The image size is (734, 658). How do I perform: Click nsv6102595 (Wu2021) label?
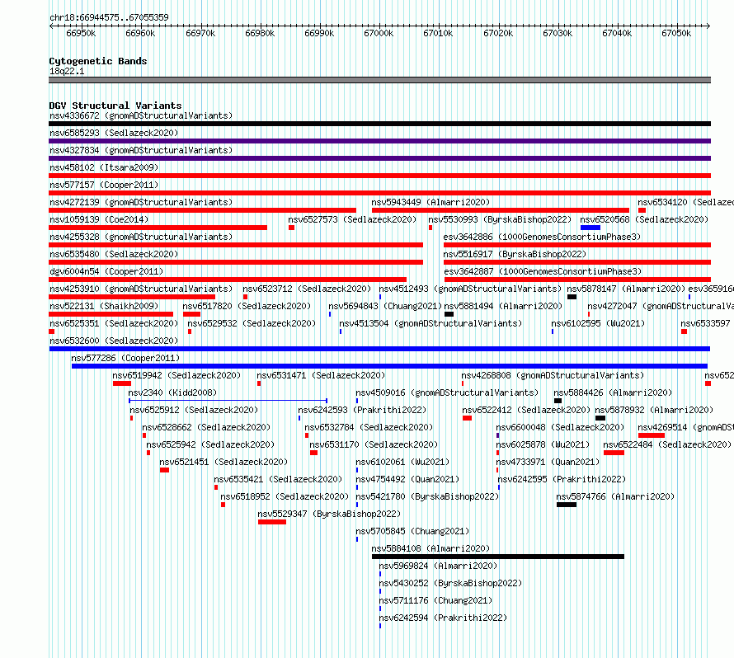pyautogui.click(x=598, y=323)
